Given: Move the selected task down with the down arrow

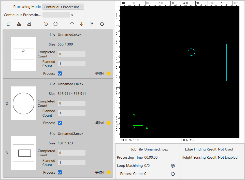Looking at the screenshot, I should coord(82,24).
